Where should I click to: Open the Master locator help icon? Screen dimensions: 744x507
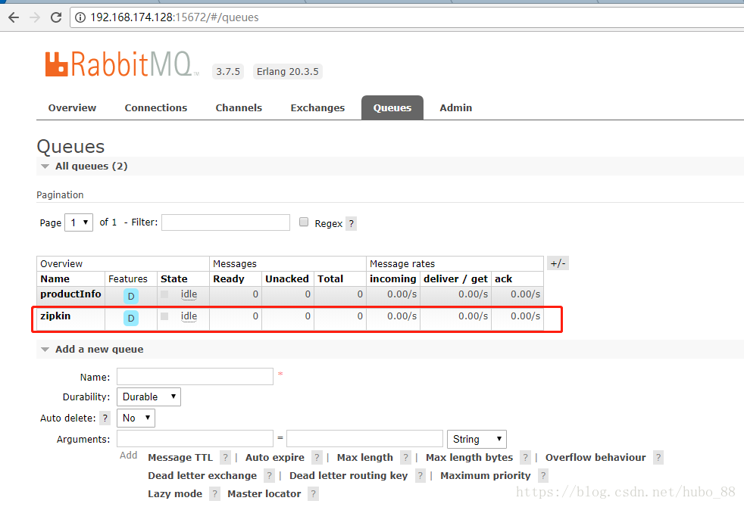click(x=313, y=493)
